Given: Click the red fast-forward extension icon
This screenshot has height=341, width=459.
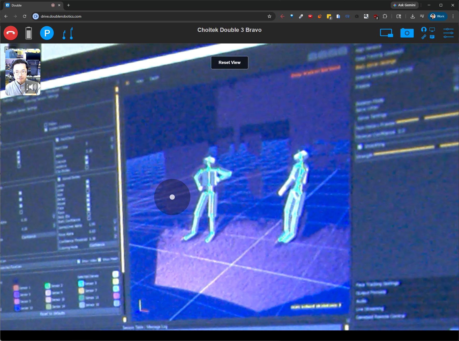Looking at the screenshot, I should (310, 16).
